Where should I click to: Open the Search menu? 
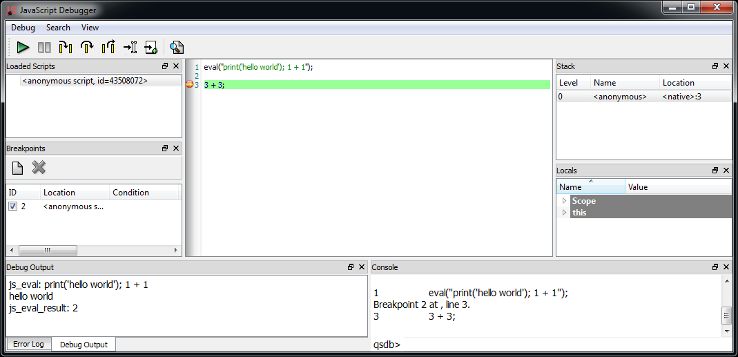coord(59,28)
